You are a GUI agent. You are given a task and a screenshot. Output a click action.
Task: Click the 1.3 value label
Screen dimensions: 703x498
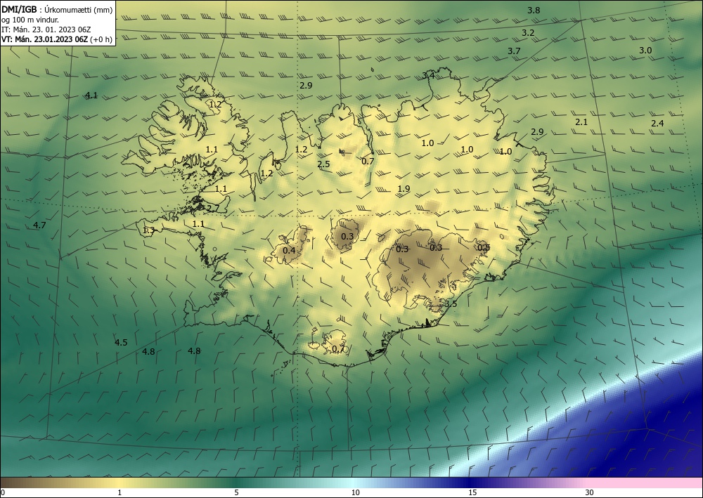tap(149, 230)
